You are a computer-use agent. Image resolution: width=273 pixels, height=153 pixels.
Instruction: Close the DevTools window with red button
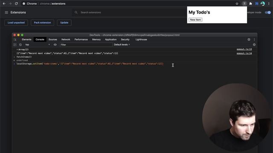point(15,35)
